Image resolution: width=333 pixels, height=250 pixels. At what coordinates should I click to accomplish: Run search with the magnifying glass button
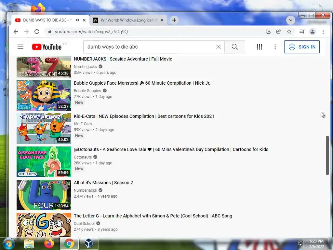pos(235,47)
